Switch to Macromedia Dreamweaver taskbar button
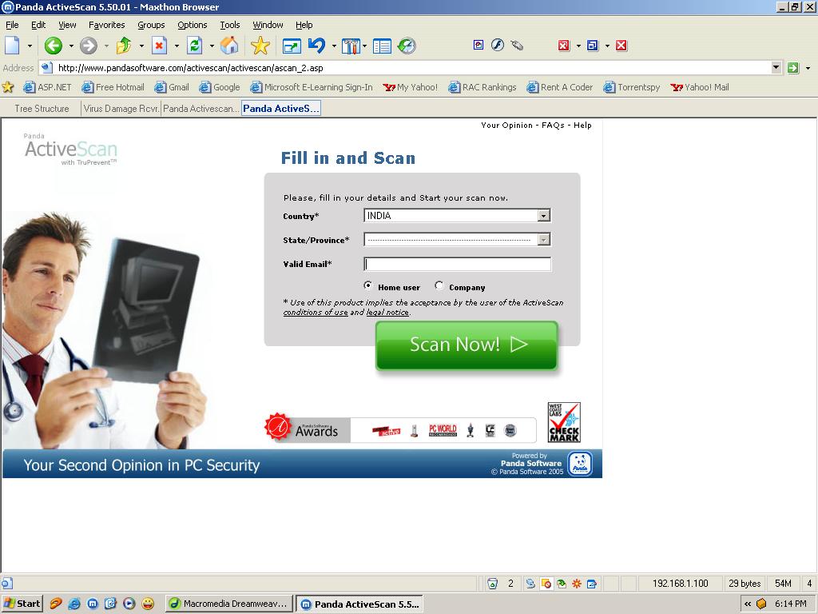This screenshot has width=818, height=614. pyautogui.click(x=228, y=604)
